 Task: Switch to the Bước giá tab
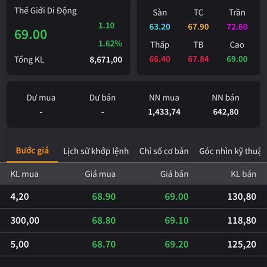(x=32, y=151)
